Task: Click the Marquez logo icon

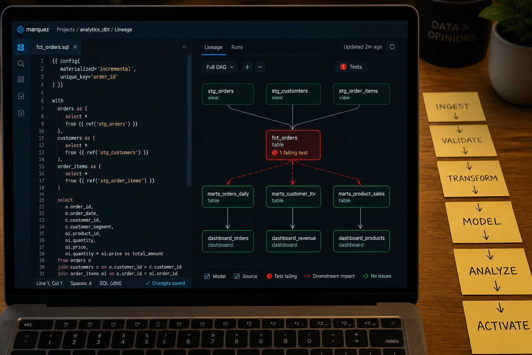Action: pos(20,29)
